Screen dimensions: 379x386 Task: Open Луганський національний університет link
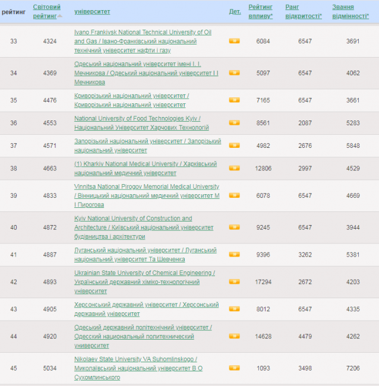coord(146,255)
